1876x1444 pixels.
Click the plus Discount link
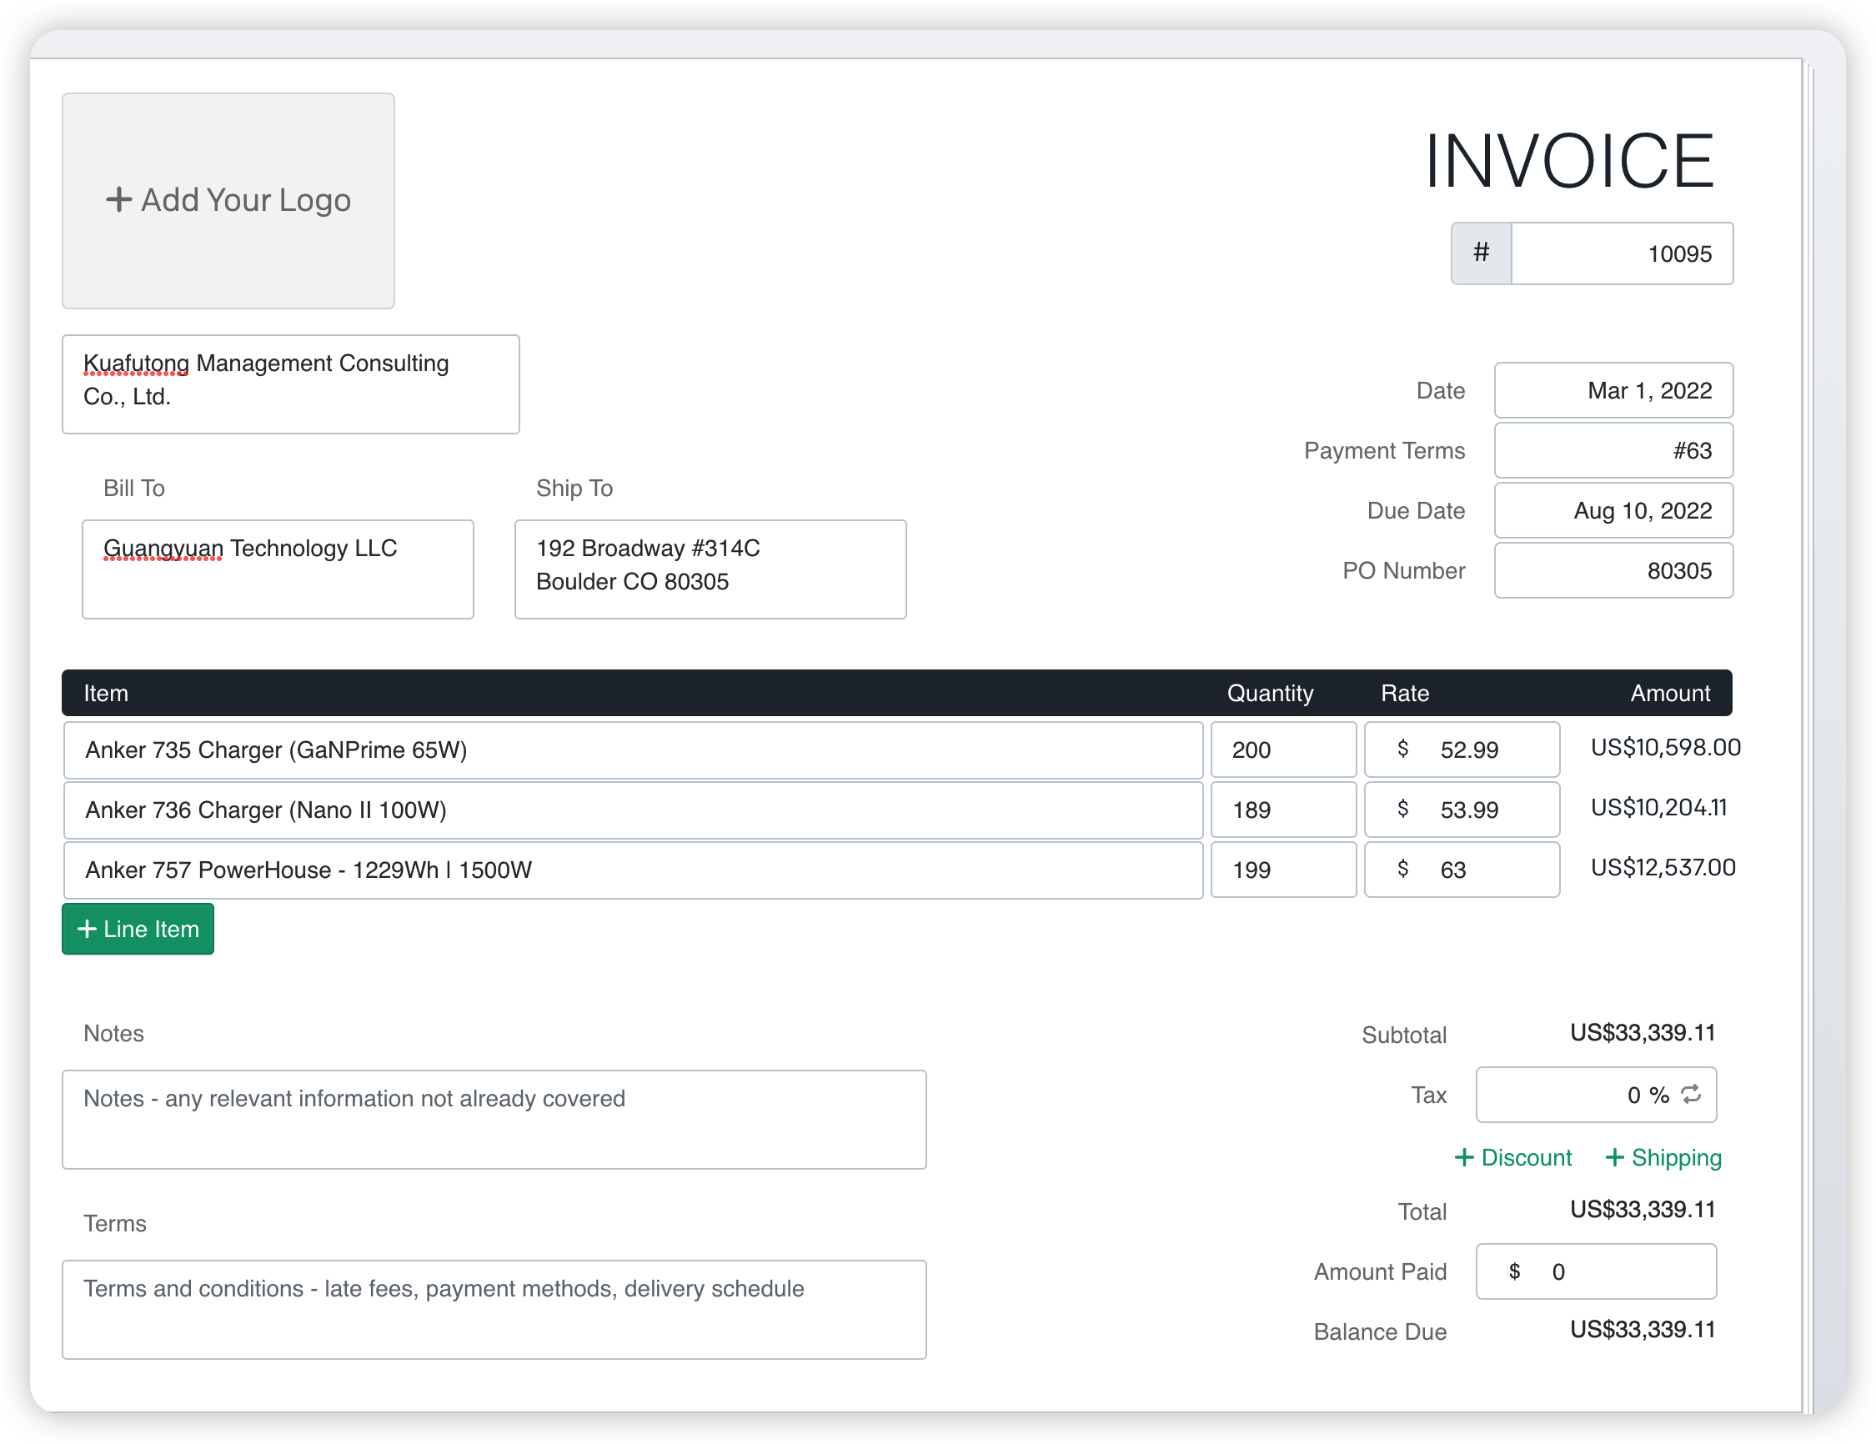[1512, 1157]
